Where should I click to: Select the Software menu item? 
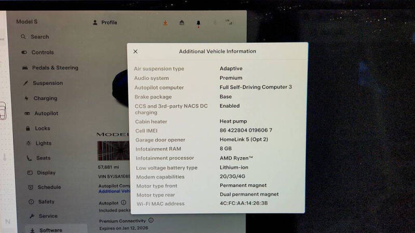[57, 229]
